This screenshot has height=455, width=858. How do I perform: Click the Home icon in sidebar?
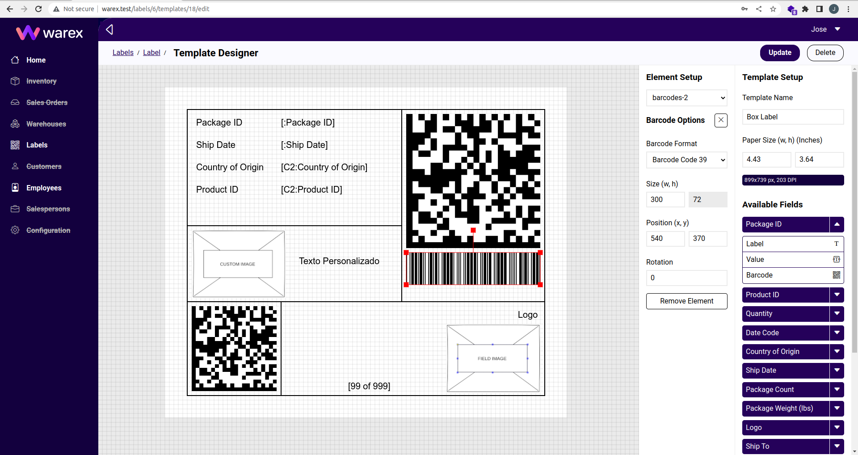click(15, 60)
